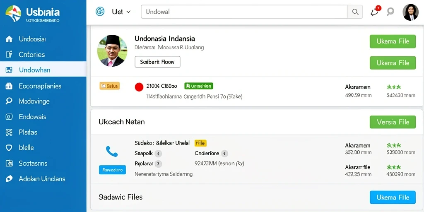
Task: Click the Sadawic Files section heading
Action: [120, 197]
